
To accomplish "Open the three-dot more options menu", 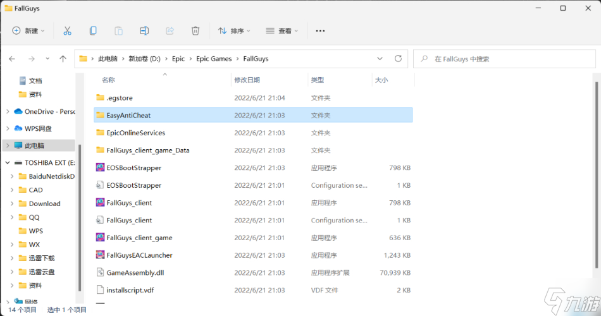I will click(320, 30).
